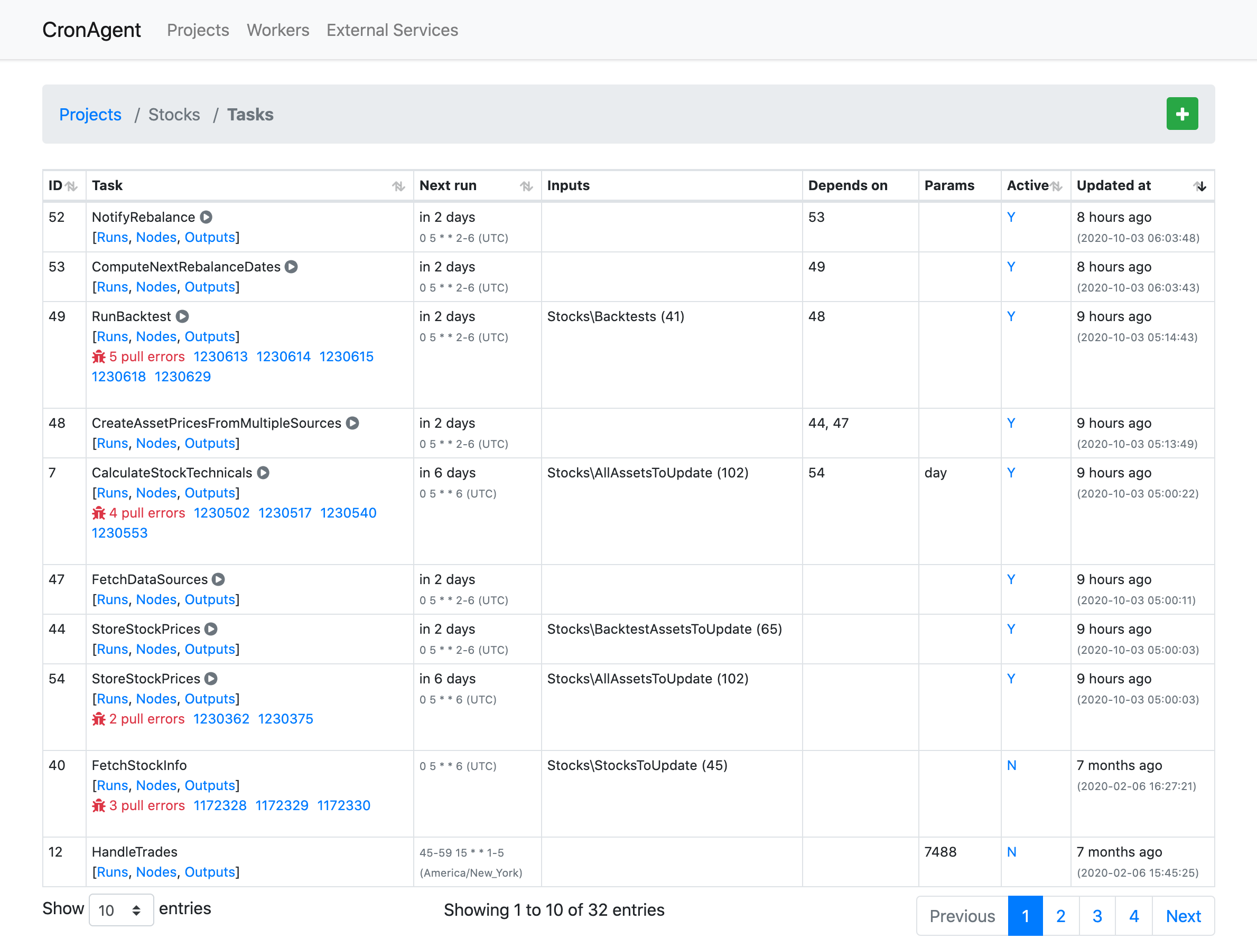Run StoreStockPrices task 54 play icon
The width and height of the screenshot is (1257, 939).
(211, 679)
